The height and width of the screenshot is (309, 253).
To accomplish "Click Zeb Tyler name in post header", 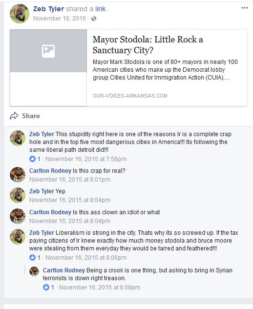I will 48,9.
